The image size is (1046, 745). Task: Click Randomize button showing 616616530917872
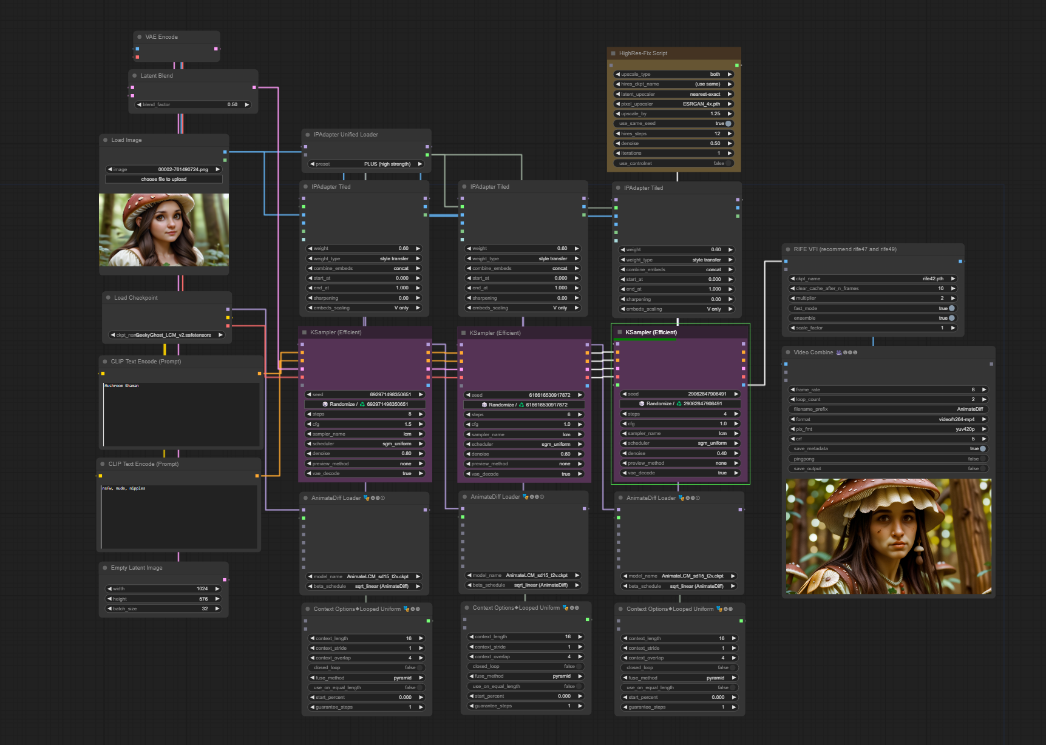(x=525, y=405)
